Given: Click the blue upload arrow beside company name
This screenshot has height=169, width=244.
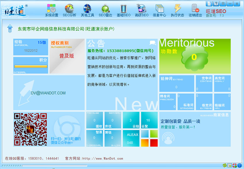Looking at the screenshot, I should (10, 29).
